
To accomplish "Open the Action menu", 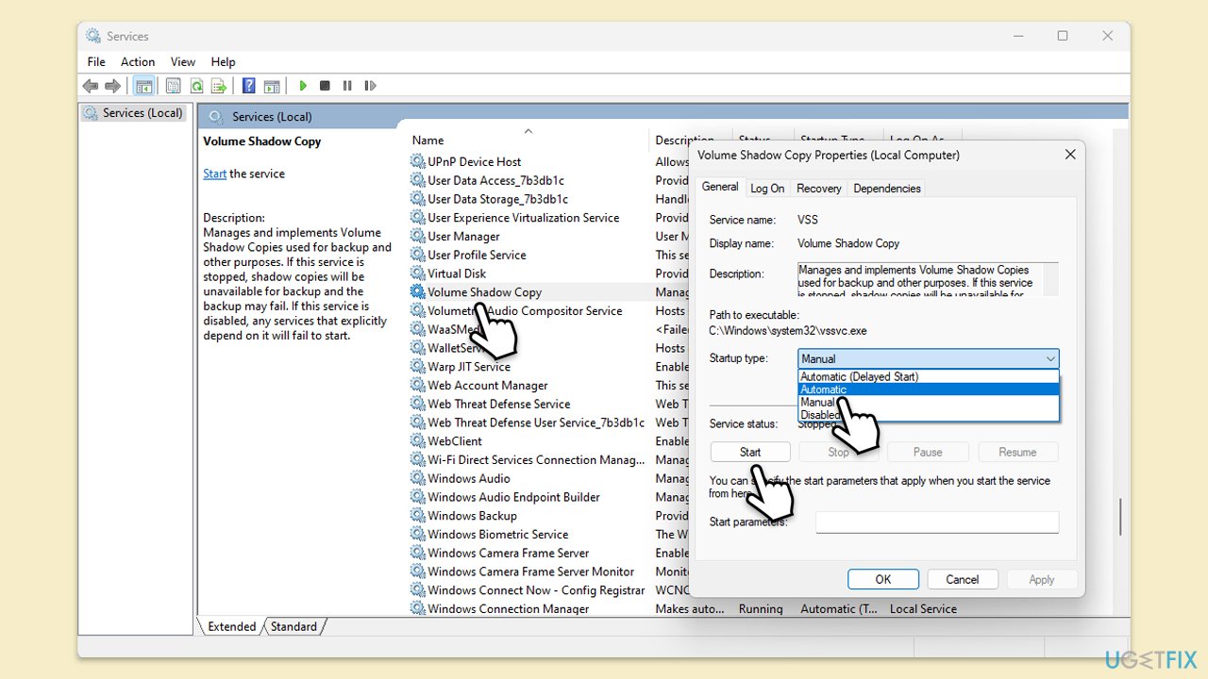I will (138, 61).
